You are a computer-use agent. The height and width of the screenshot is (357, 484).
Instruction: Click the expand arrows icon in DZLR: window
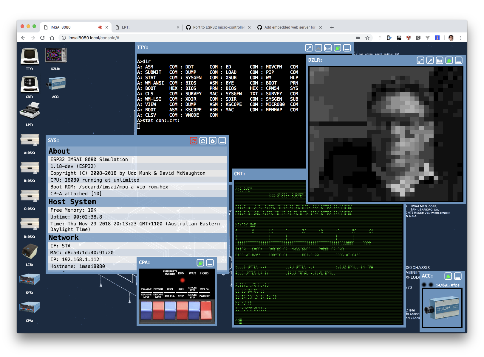420,60
